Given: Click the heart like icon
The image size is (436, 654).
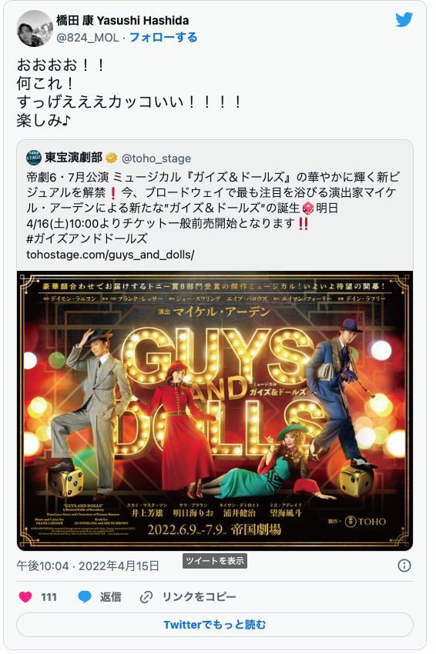Looking at the screenshot, I should click(25, 597).
